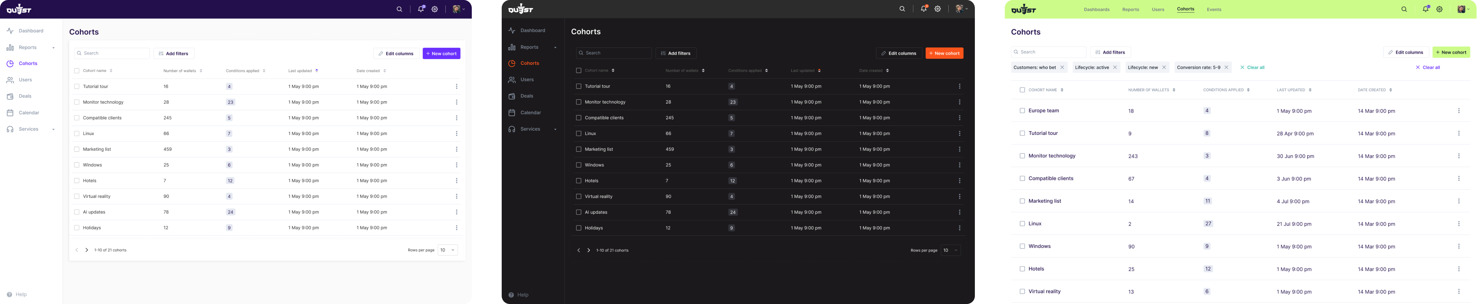Viewport: 1482px width, 304px height.
Task: Check Europe team row in green-header window
Action: coord(1022,111)
